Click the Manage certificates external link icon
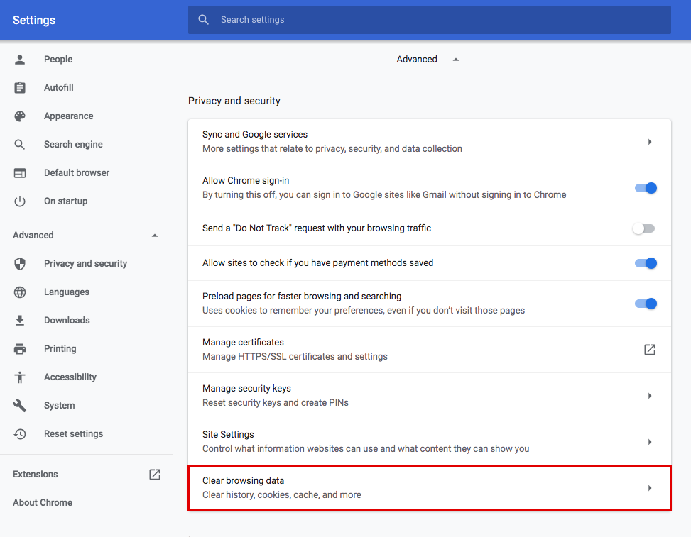 click(x=649, y=349)
